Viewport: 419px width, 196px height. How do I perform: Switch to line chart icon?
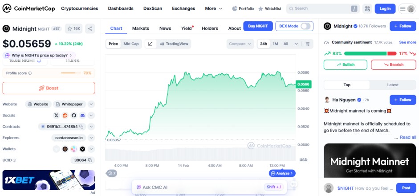point(150,44)
